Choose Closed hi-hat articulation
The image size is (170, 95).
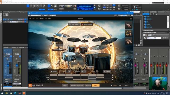point(59,45)
